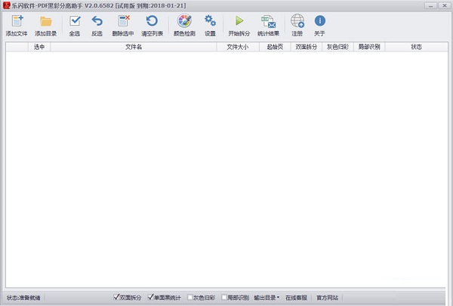
Task: Expand 输出目录 output directory dropdown
Action: point(267,298)
